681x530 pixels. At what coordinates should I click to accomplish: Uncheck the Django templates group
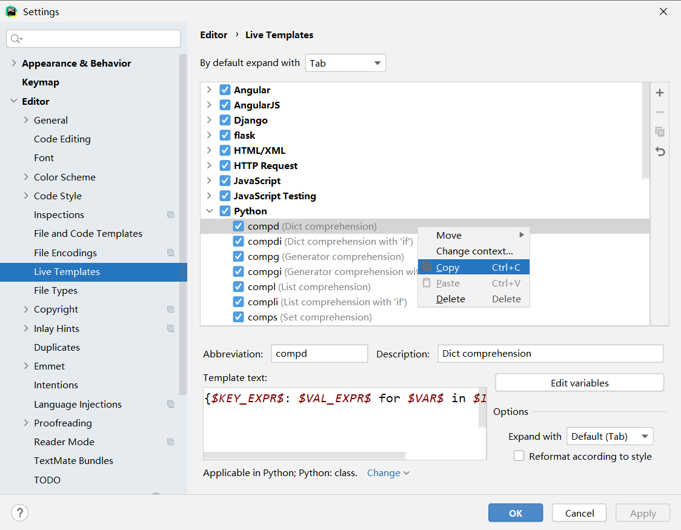pos(224,120)
